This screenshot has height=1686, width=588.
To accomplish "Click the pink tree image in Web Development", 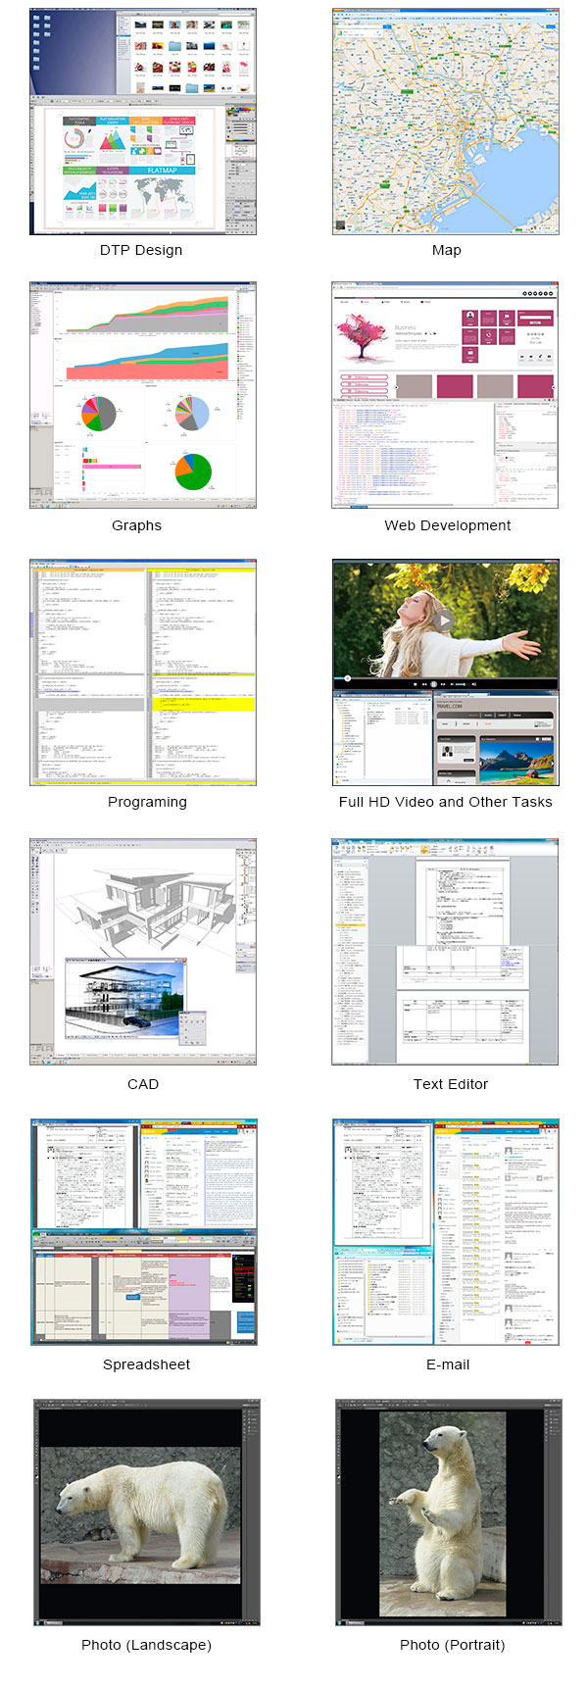I will click(x=363, y=339).
